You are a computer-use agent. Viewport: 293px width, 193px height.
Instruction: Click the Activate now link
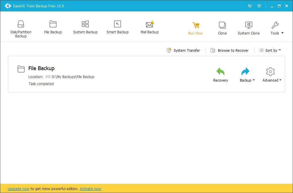click(91, 189)
